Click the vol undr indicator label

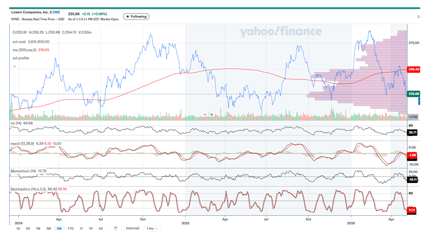click(19, 42)
